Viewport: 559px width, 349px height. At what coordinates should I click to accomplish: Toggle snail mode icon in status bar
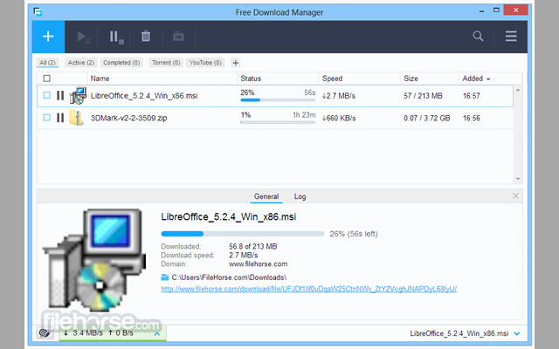[x=45, y=333]
